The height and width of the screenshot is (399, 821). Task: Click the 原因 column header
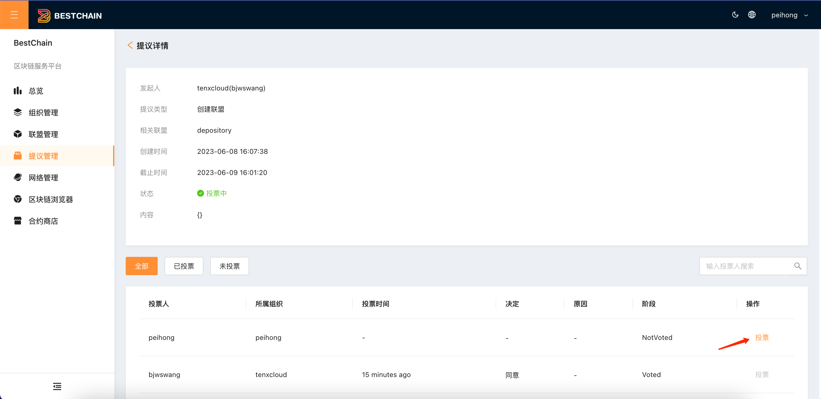pyautogui.click(x=580, y=304)
